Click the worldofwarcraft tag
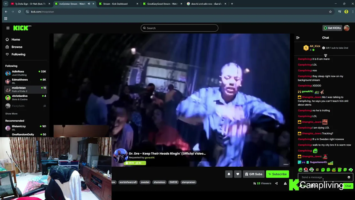Screen dimensions: 355x200 tap(128, 182)
